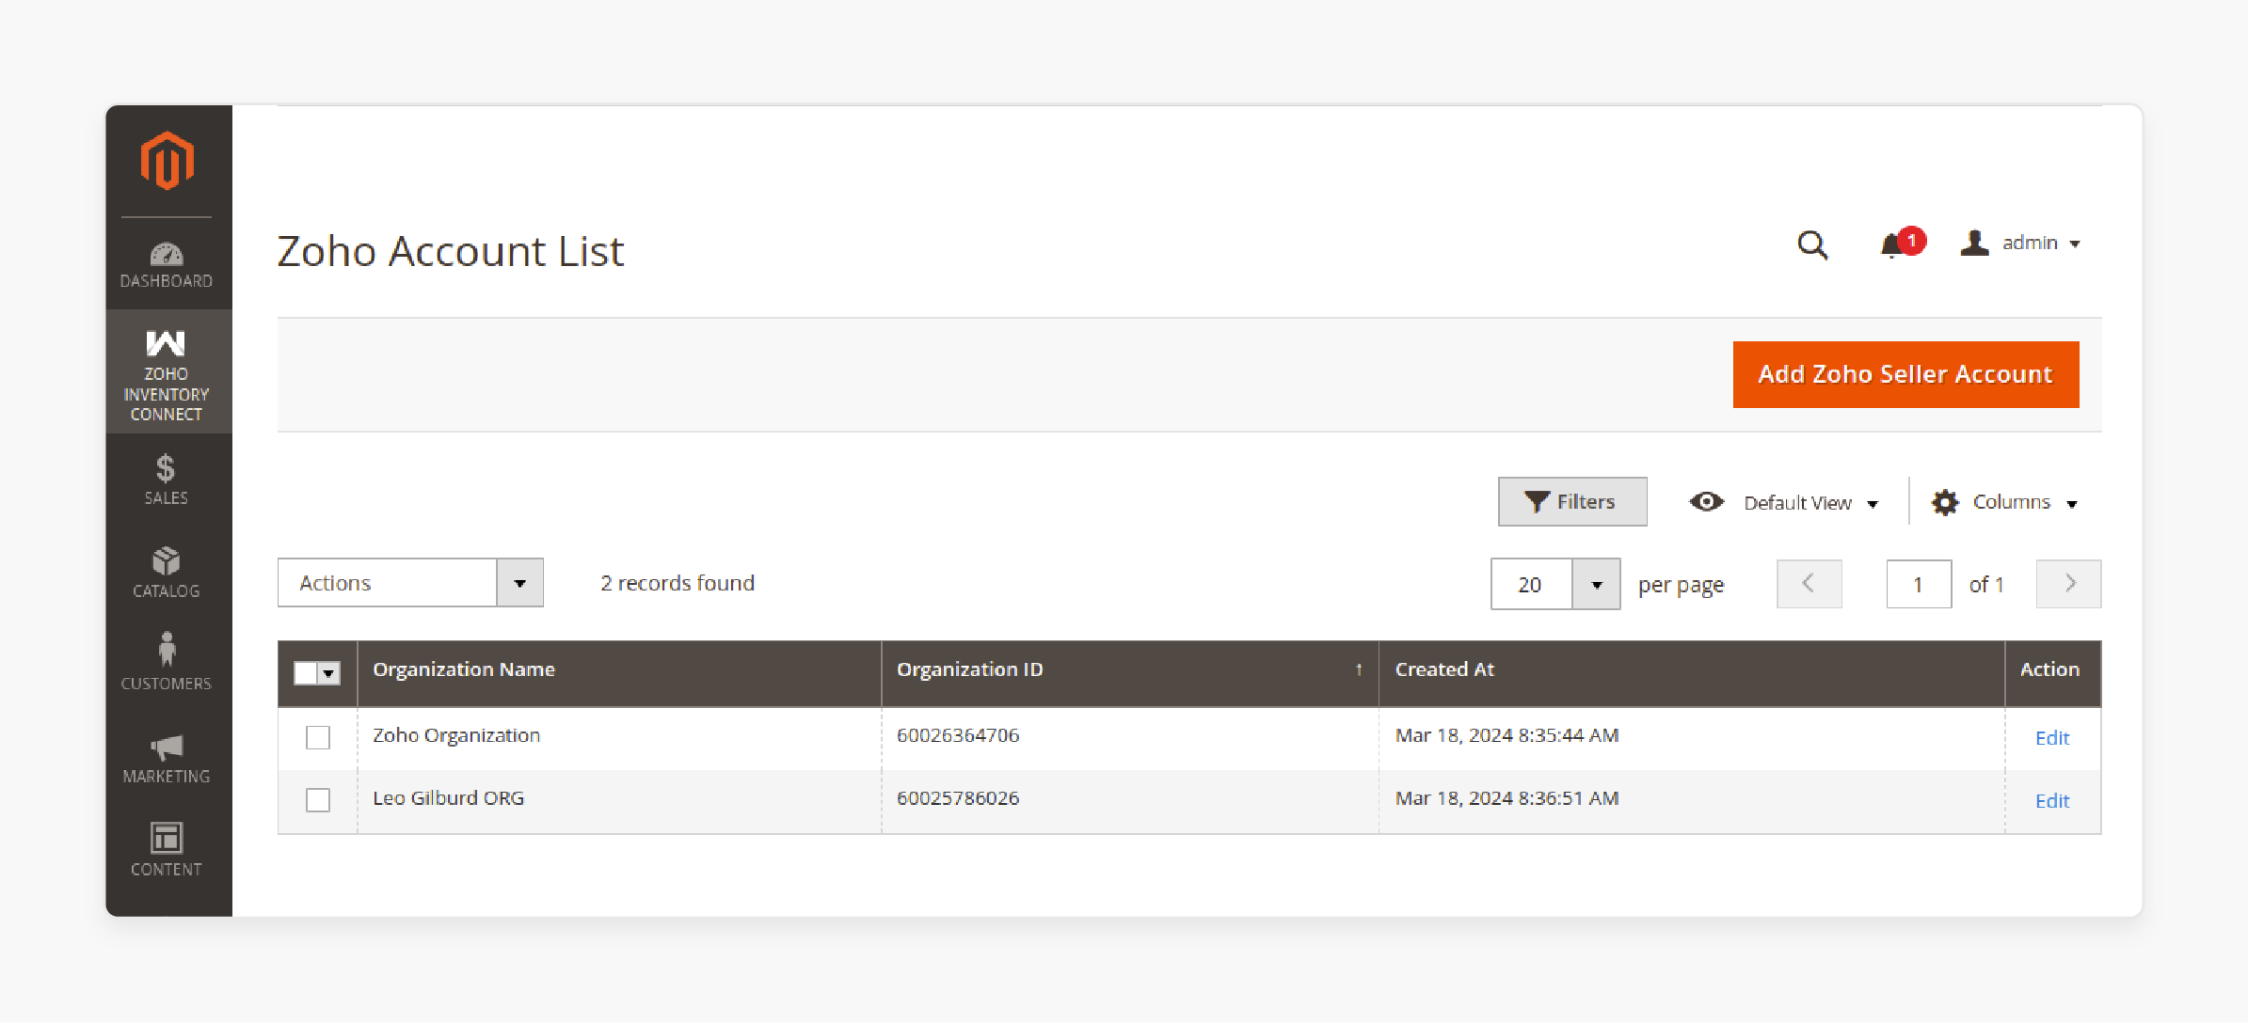Open the Marketing sidebar menu
The height and width of the screenshot is (1023, 2248).
click(167, 759)
